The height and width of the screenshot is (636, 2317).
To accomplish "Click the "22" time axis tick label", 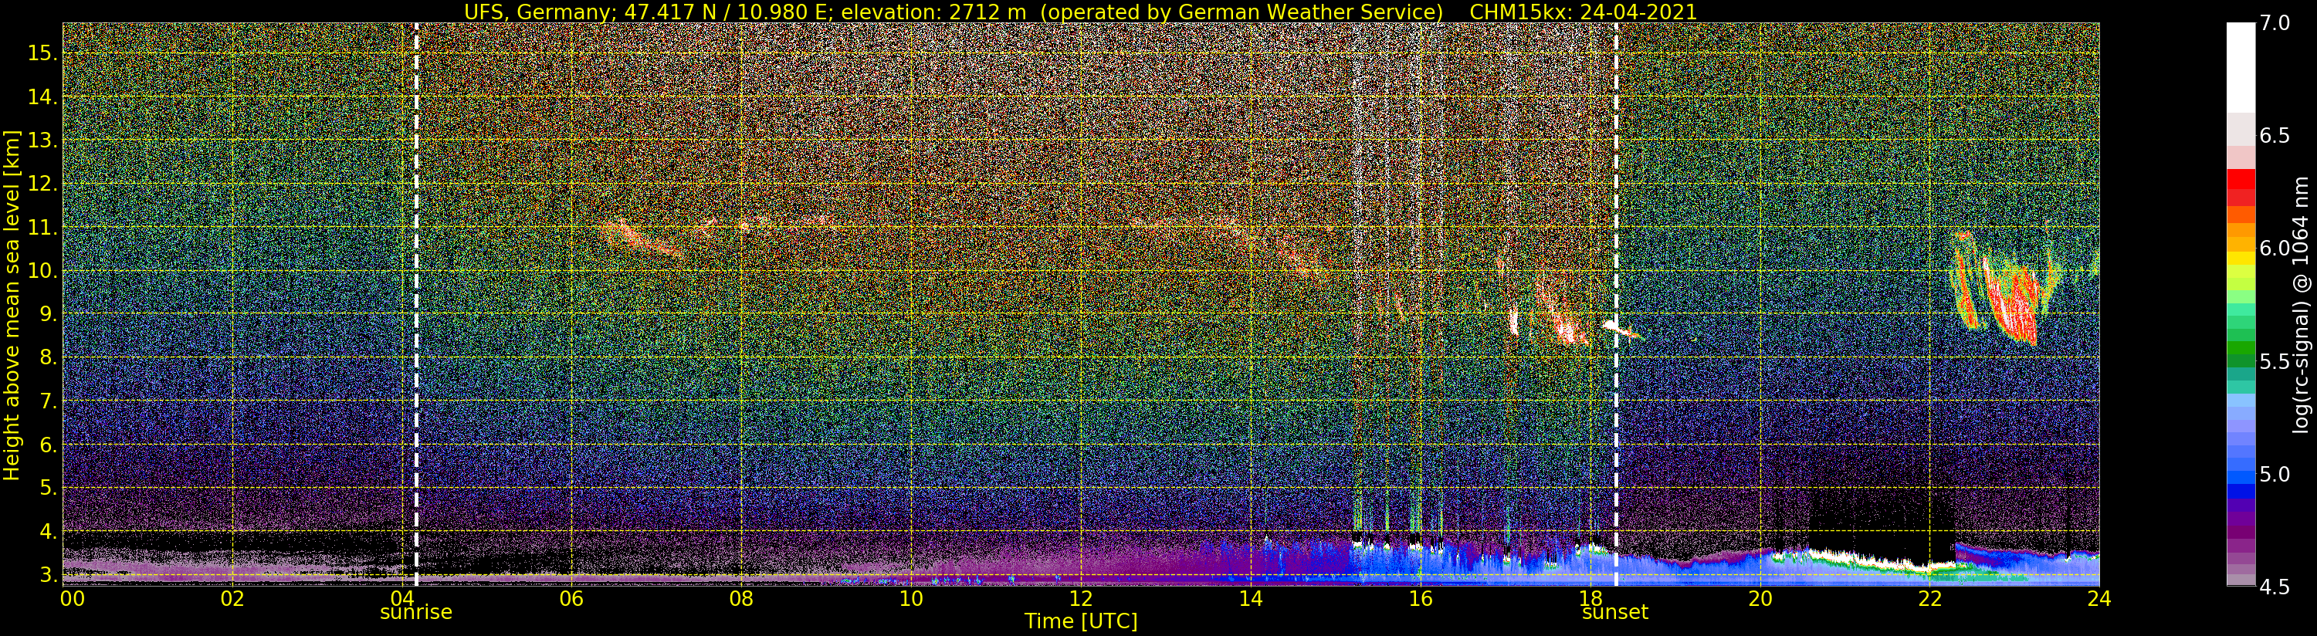I will click(x=1929, y=598).
